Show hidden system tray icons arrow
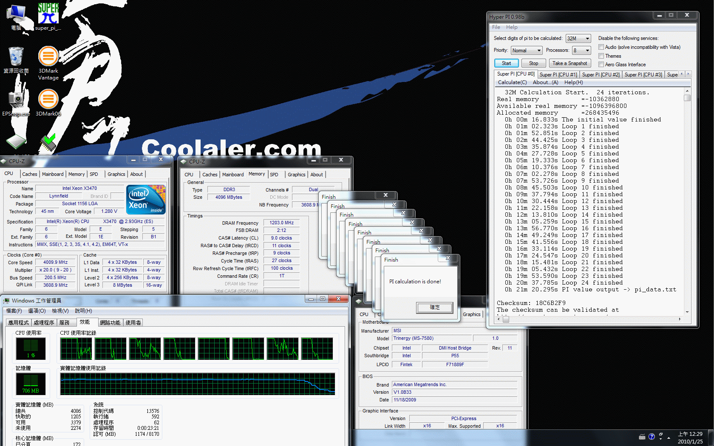The height and width of the screenshot is (446, 714). pos(669,438)
